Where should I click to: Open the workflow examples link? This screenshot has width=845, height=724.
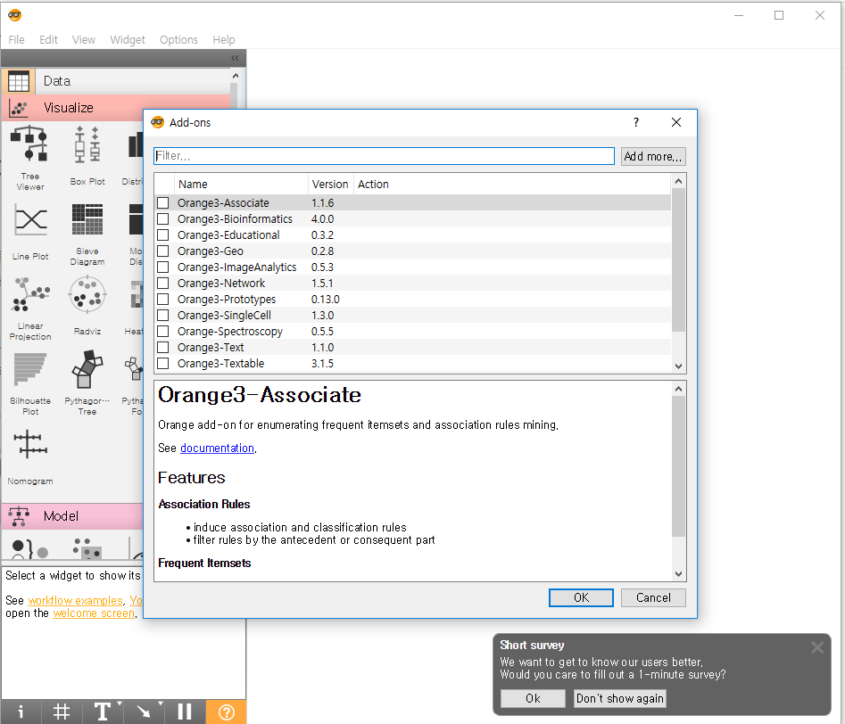(x=76, y=600)
